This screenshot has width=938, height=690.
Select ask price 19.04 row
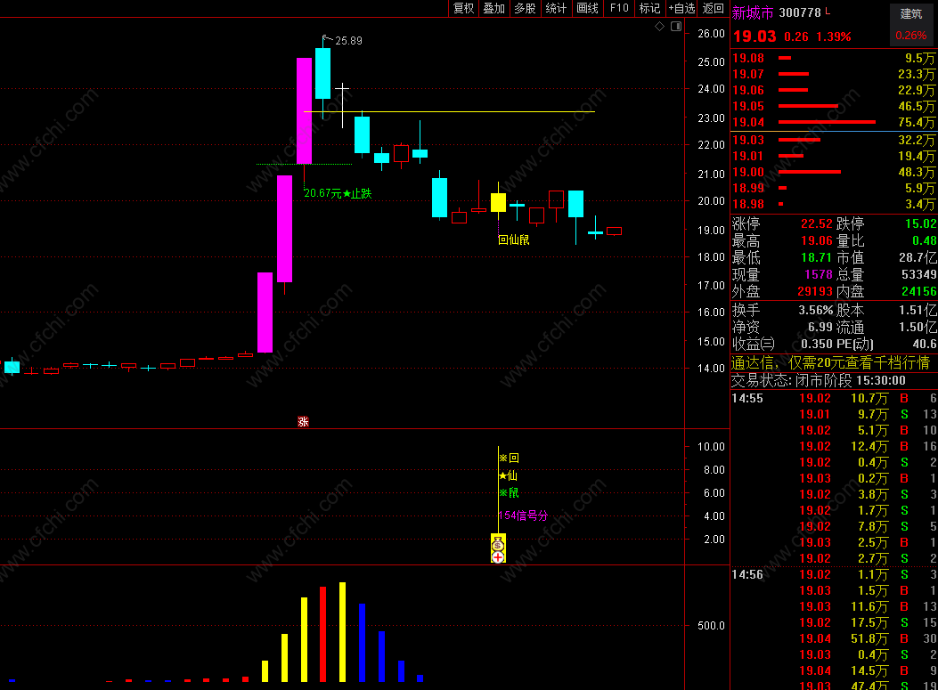click(834, 122)
